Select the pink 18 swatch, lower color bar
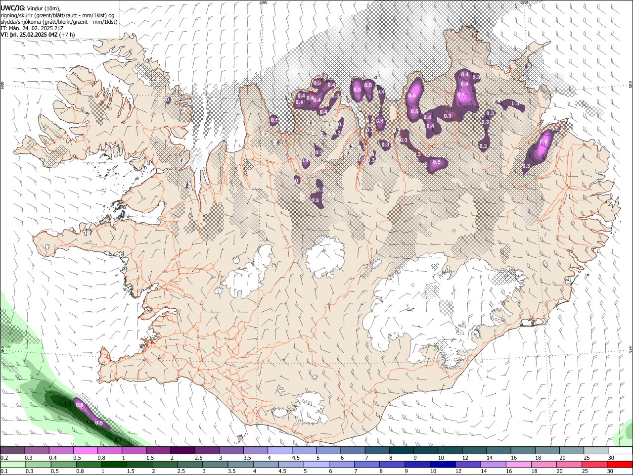The image size is (633, 475). pyautogui.click(x=543, y=464)
